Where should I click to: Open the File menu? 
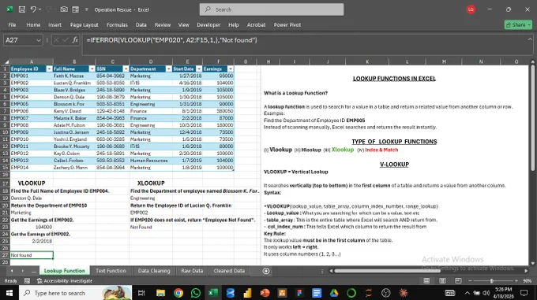[x=12, y=25]
